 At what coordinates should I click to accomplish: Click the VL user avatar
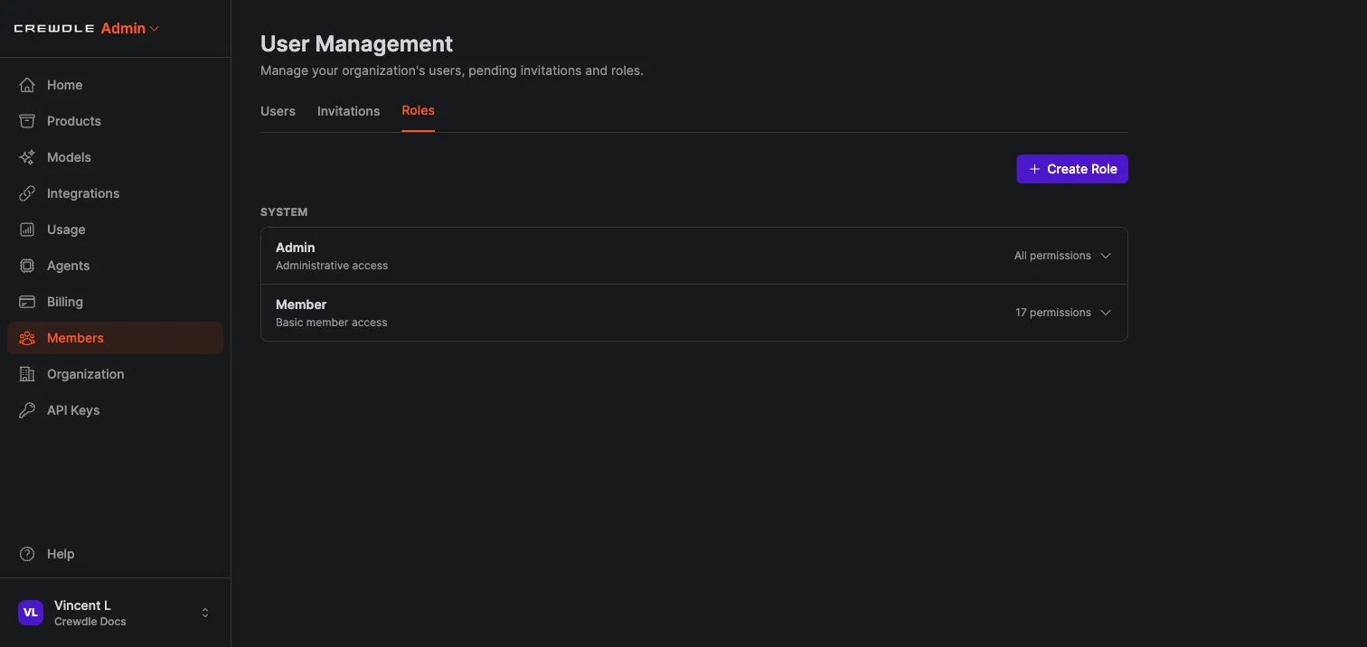pyautogui.click(x=31, y=613)
